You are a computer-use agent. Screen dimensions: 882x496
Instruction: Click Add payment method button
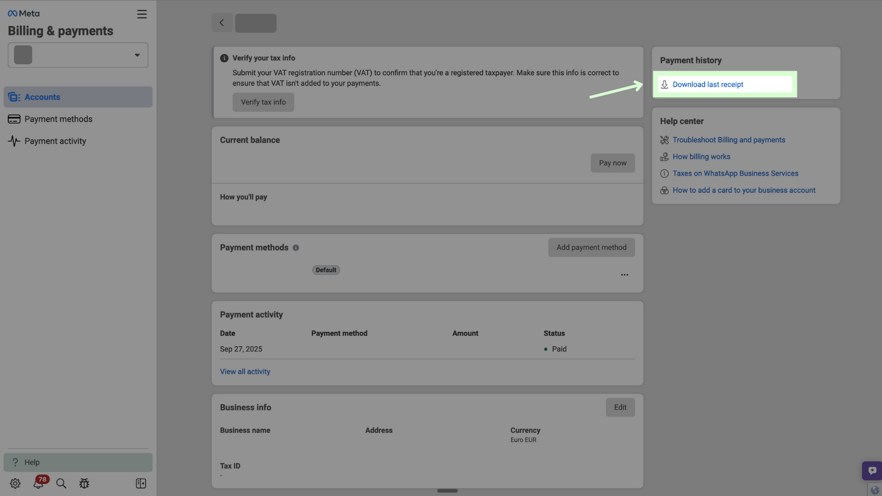(591, 248)
